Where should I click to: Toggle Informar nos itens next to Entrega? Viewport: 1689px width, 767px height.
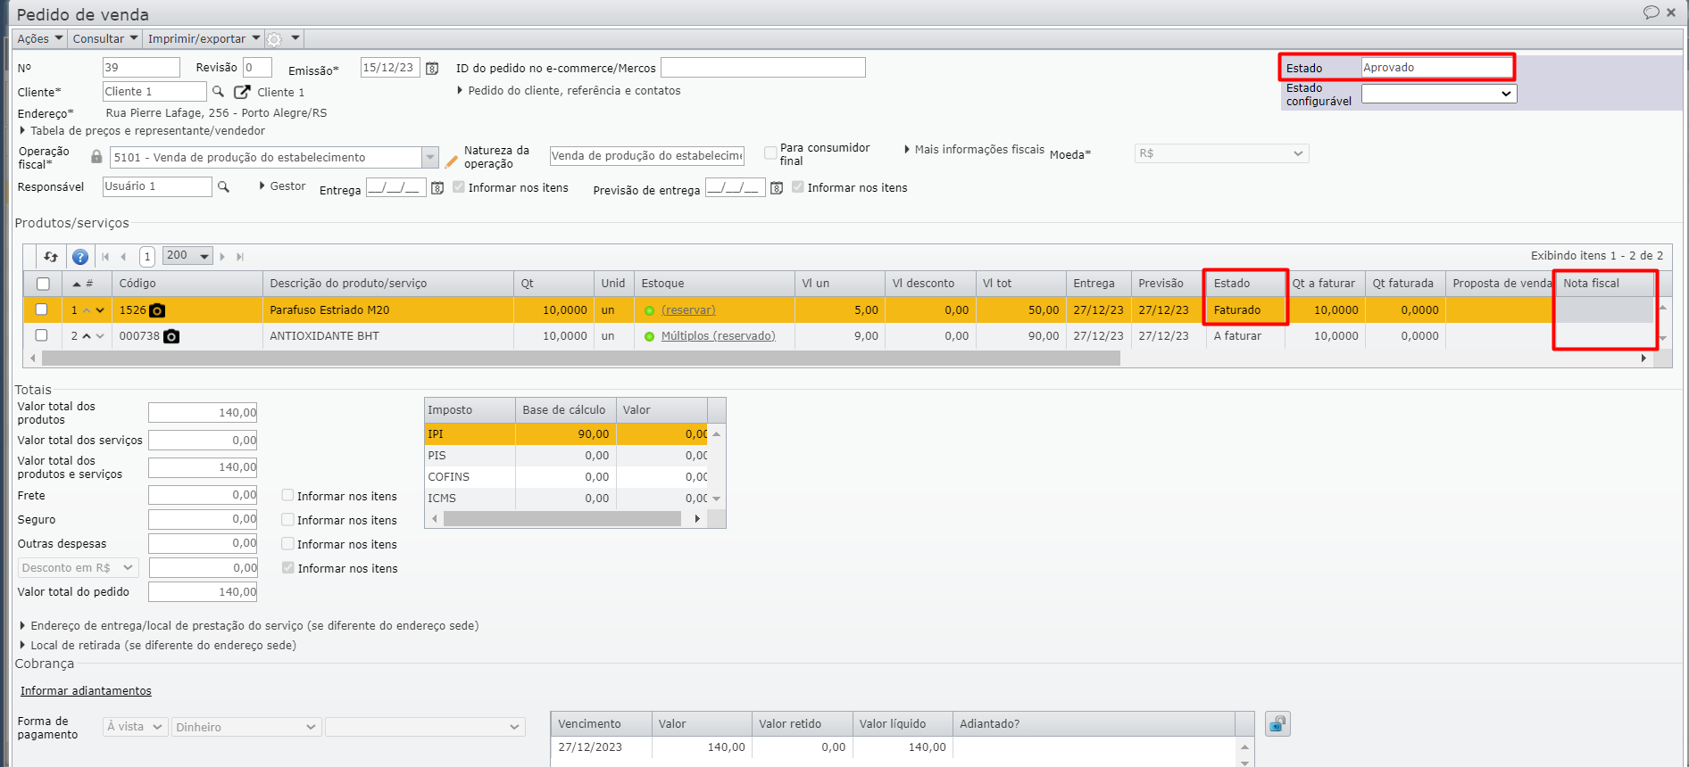click(459, 187)
